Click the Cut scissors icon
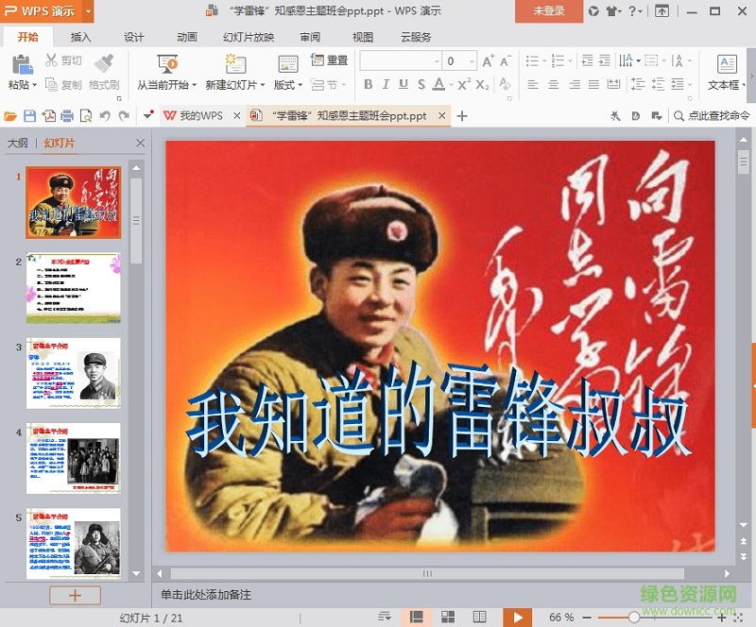756x627 pixels. pyautogui.click(x=51, y=60)
